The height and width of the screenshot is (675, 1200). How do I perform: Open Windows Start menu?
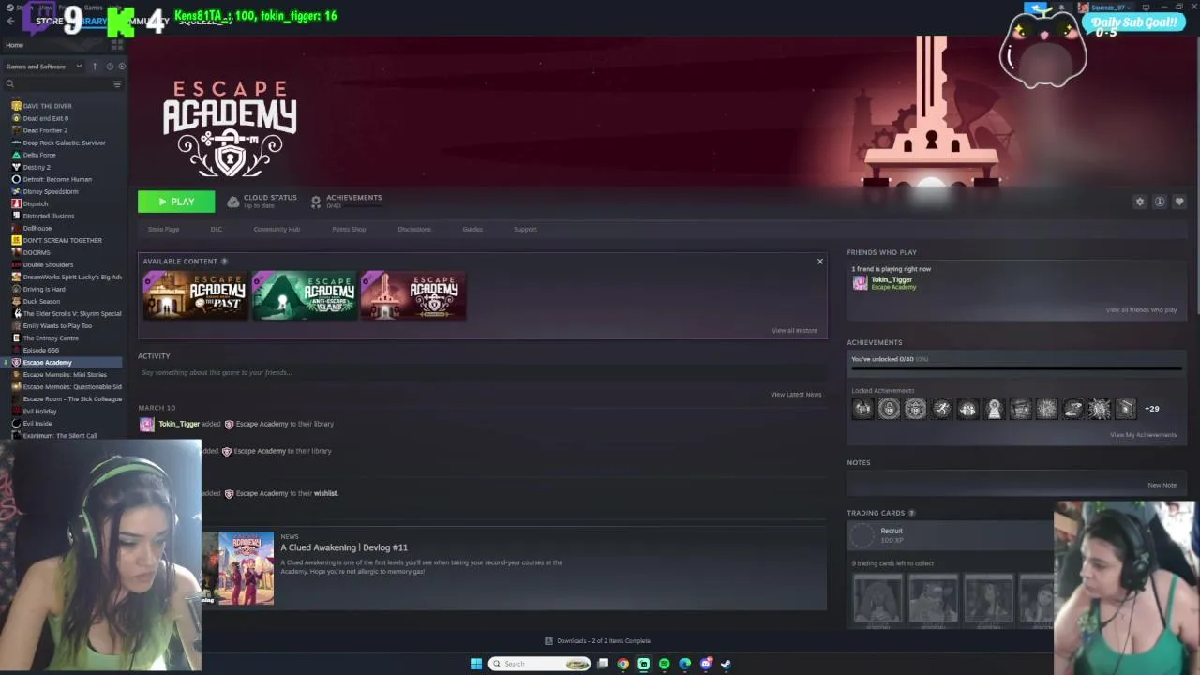pyautogui.click(x=476, y=664)
